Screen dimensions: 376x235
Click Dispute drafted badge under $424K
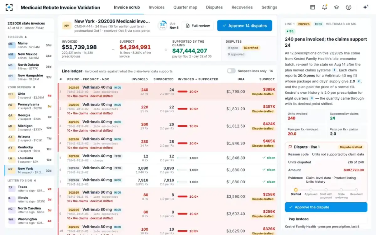pos(263,128)
